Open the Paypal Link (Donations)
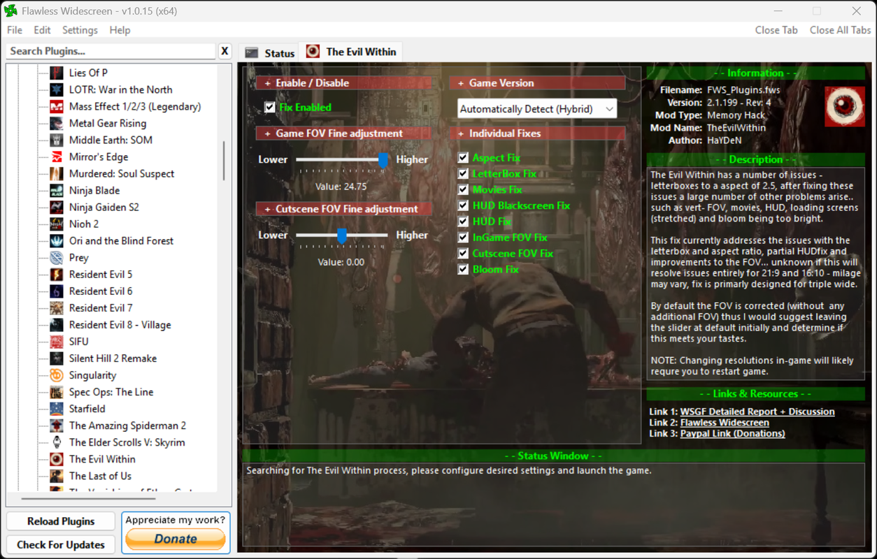This screenshot has width=877, height=559. point(733,433)
